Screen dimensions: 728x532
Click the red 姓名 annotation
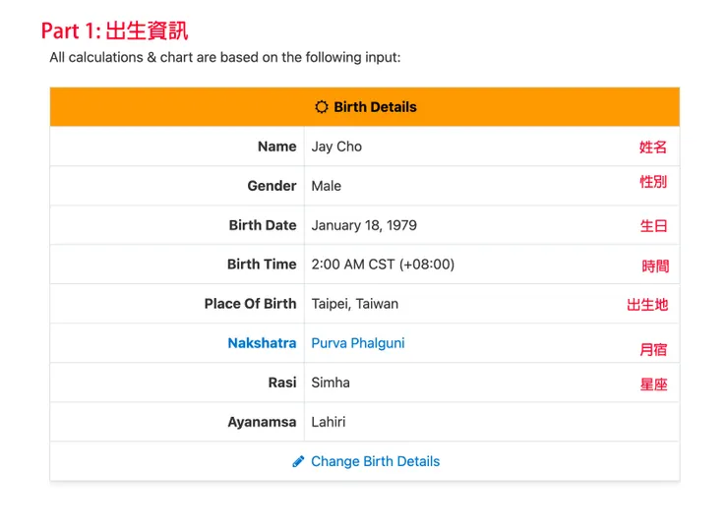(653, 148)
